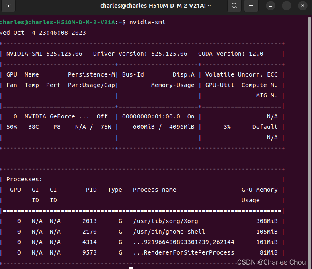The height and width of the screenshot is (269, 312).
Task: Click the window title charles@charles-H510M-D-M-2-V21A
Action: [x=156, y=6]
